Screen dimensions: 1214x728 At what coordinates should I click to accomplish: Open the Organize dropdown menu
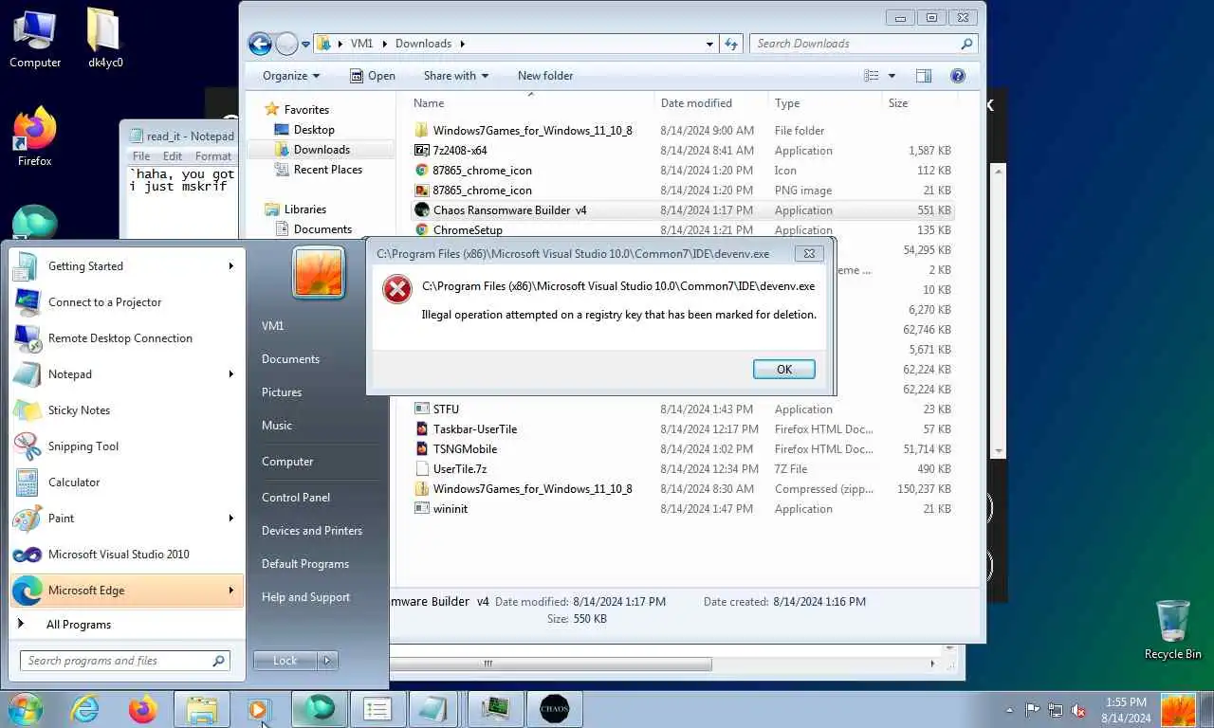tap(291, 76)
